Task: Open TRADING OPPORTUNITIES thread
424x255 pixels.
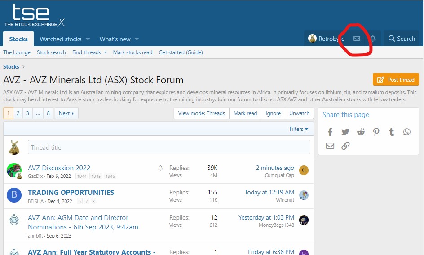Action: pos(71,192)
